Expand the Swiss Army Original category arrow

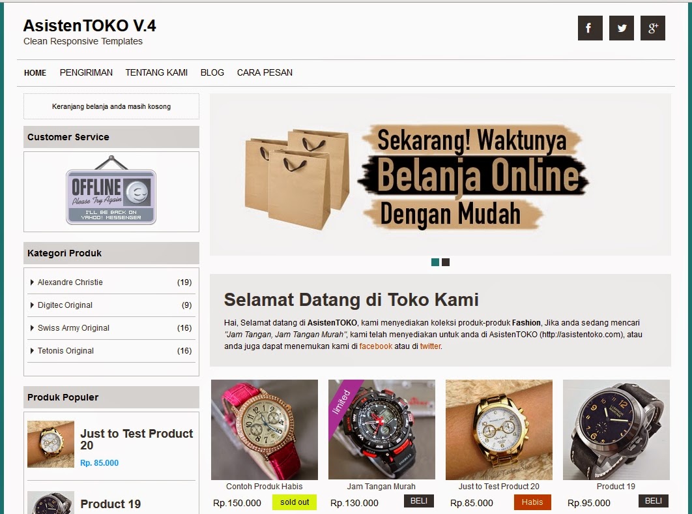(x=32, y=328)
